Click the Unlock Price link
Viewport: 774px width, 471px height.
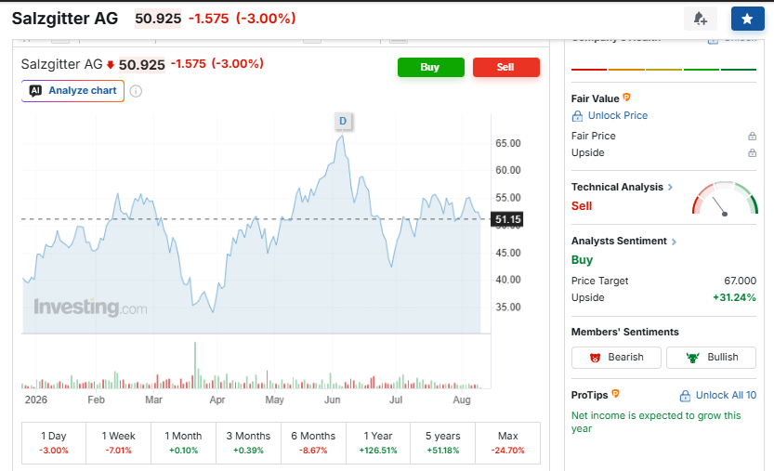(x=618, y=115)
